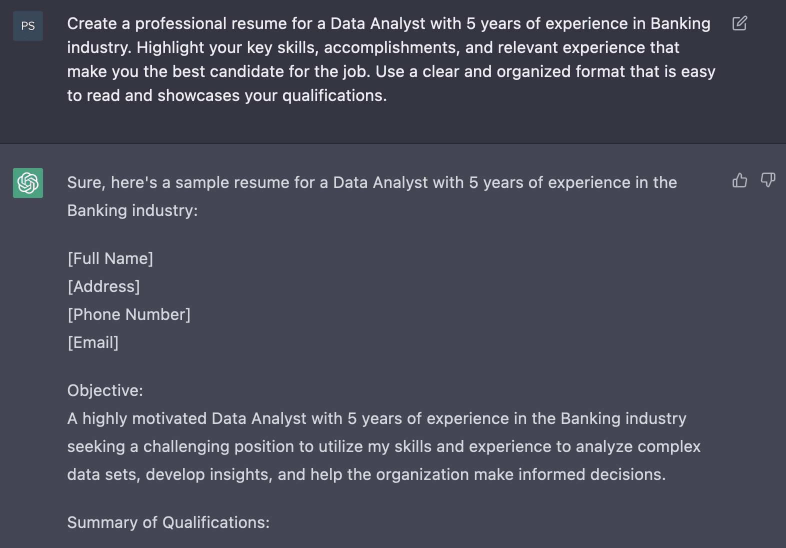This screenshot has height=548, width=786.
Task: Click the "Banking industry:" response line
Action: 132,210
